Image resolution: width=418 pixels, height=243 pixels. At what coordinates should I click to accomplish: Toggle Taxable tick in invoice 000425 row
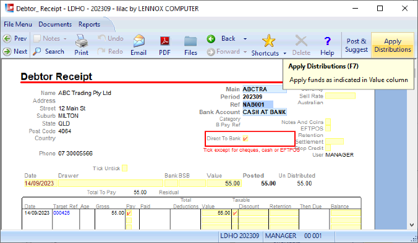tap(235, 213)
